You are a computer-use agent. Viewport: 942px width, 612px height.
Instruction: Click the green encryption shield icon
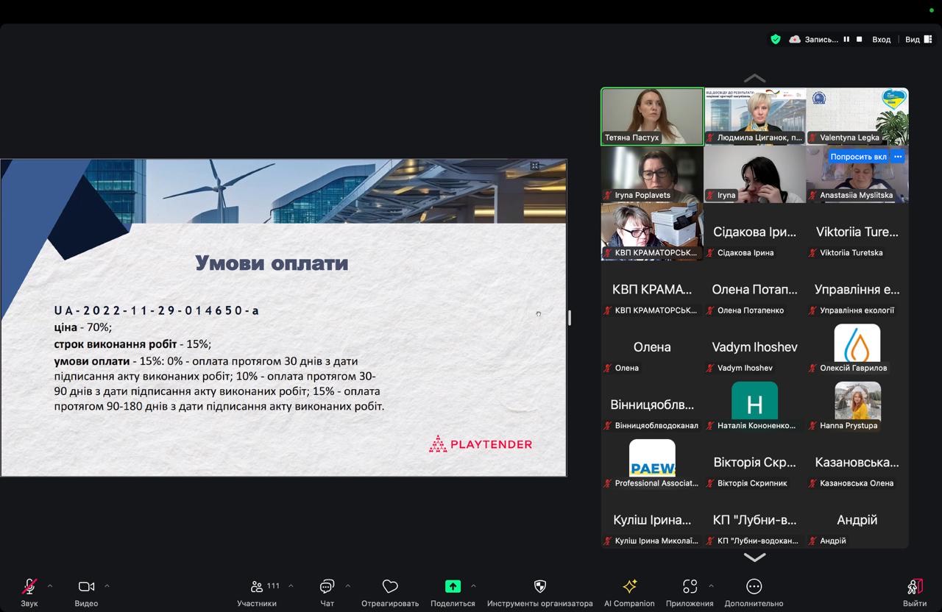pos(775,40)
